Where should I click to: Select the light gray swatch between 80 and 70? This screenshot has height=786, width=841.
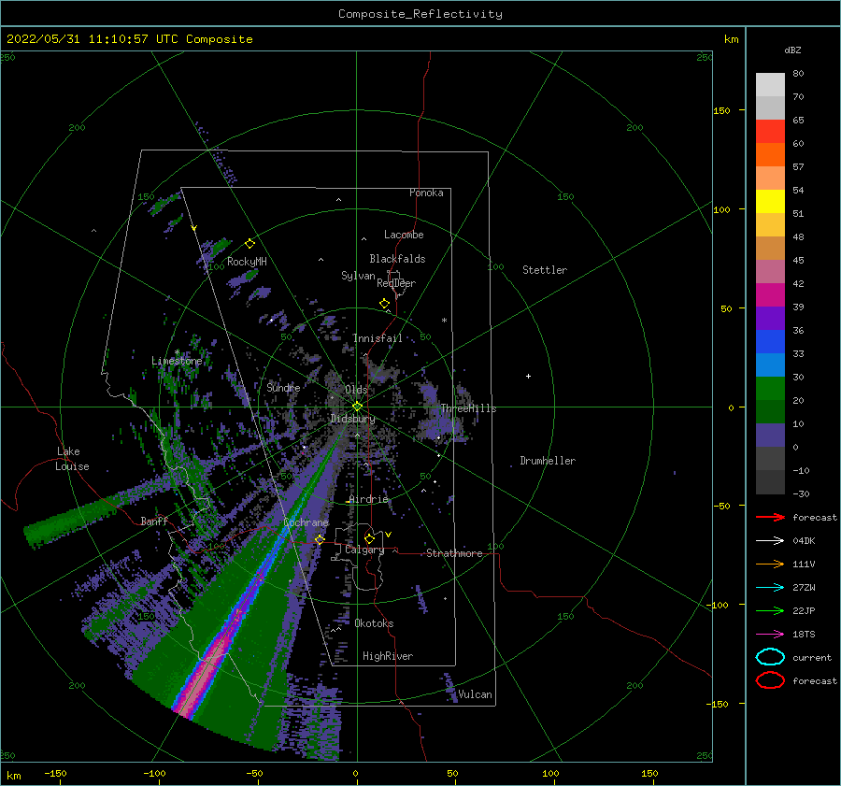tap(770, 85)
